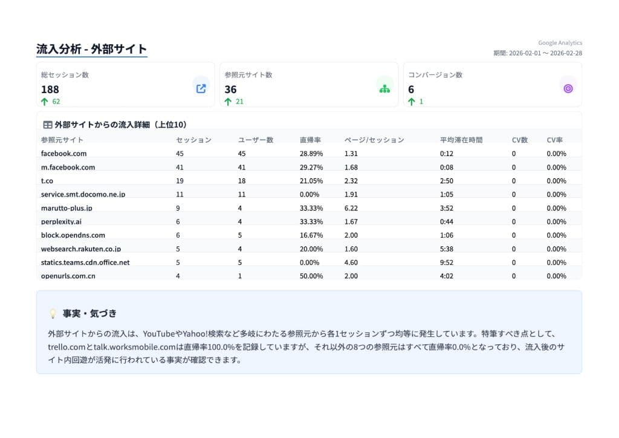Click the green up arrow next to conversion count 1
Image resolution: width=619 pixels, height=438 pixels.
[x=413, y=102]
